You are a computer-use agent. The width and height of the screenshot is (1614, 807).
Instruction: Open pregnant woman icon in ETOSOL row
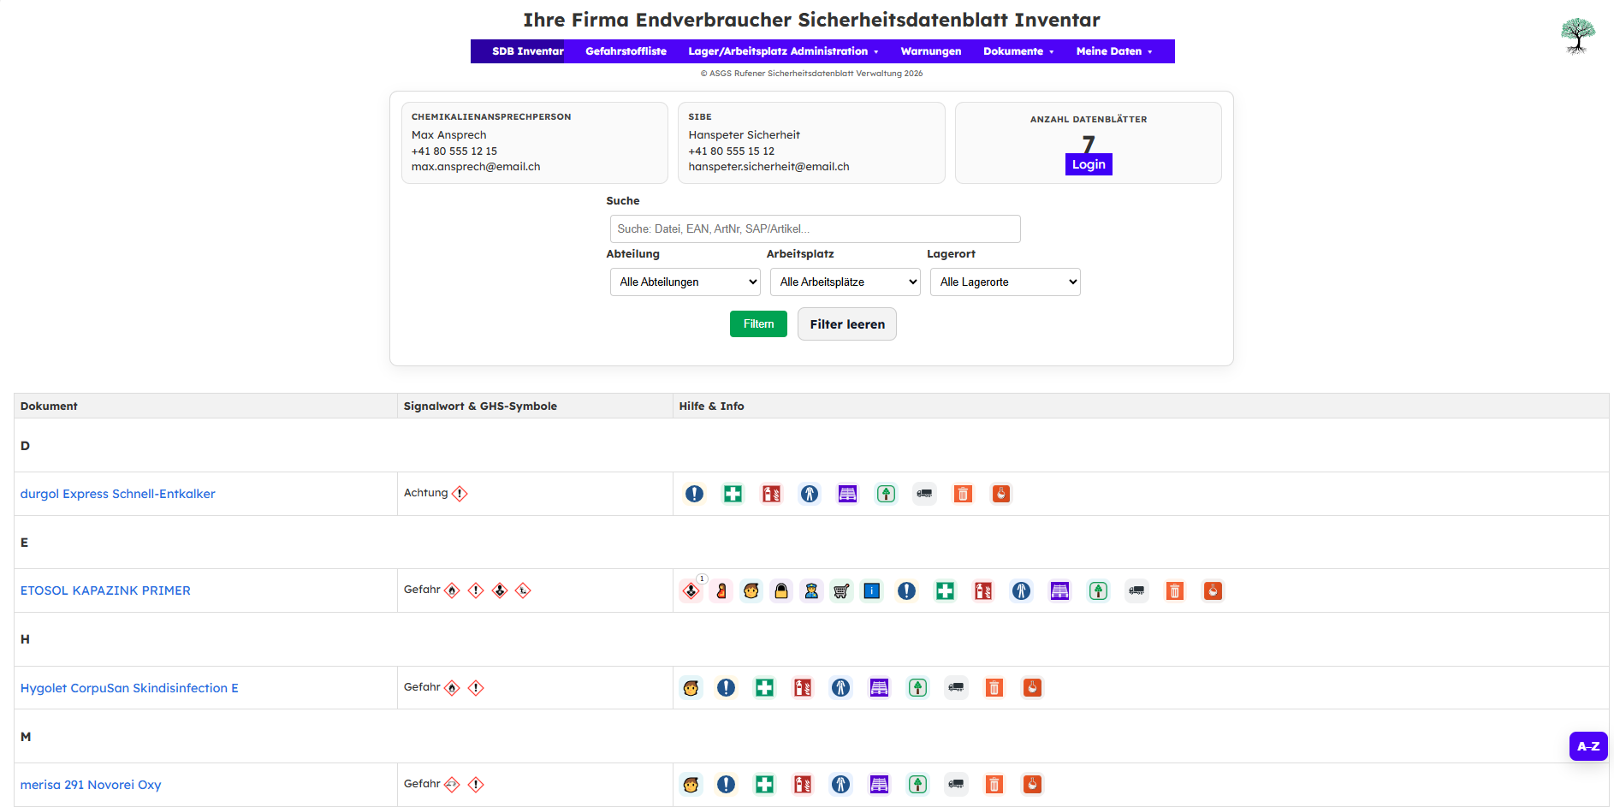coord(721,590)
